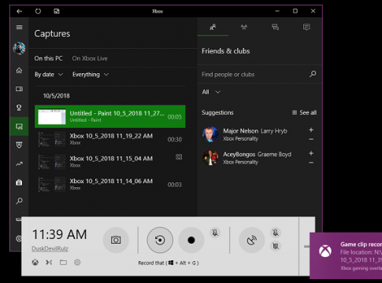
Task: Toggle broadcast camera icon
Action: (276, 246)
